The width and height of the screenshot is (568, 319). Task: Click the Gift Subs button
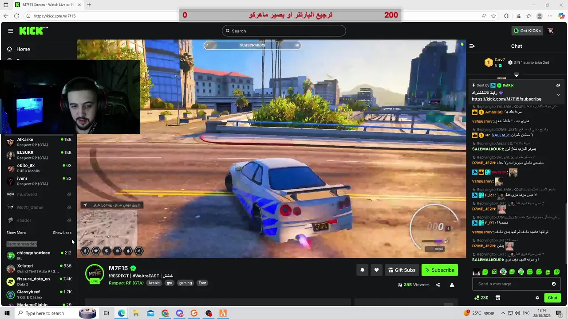[402, 270]
